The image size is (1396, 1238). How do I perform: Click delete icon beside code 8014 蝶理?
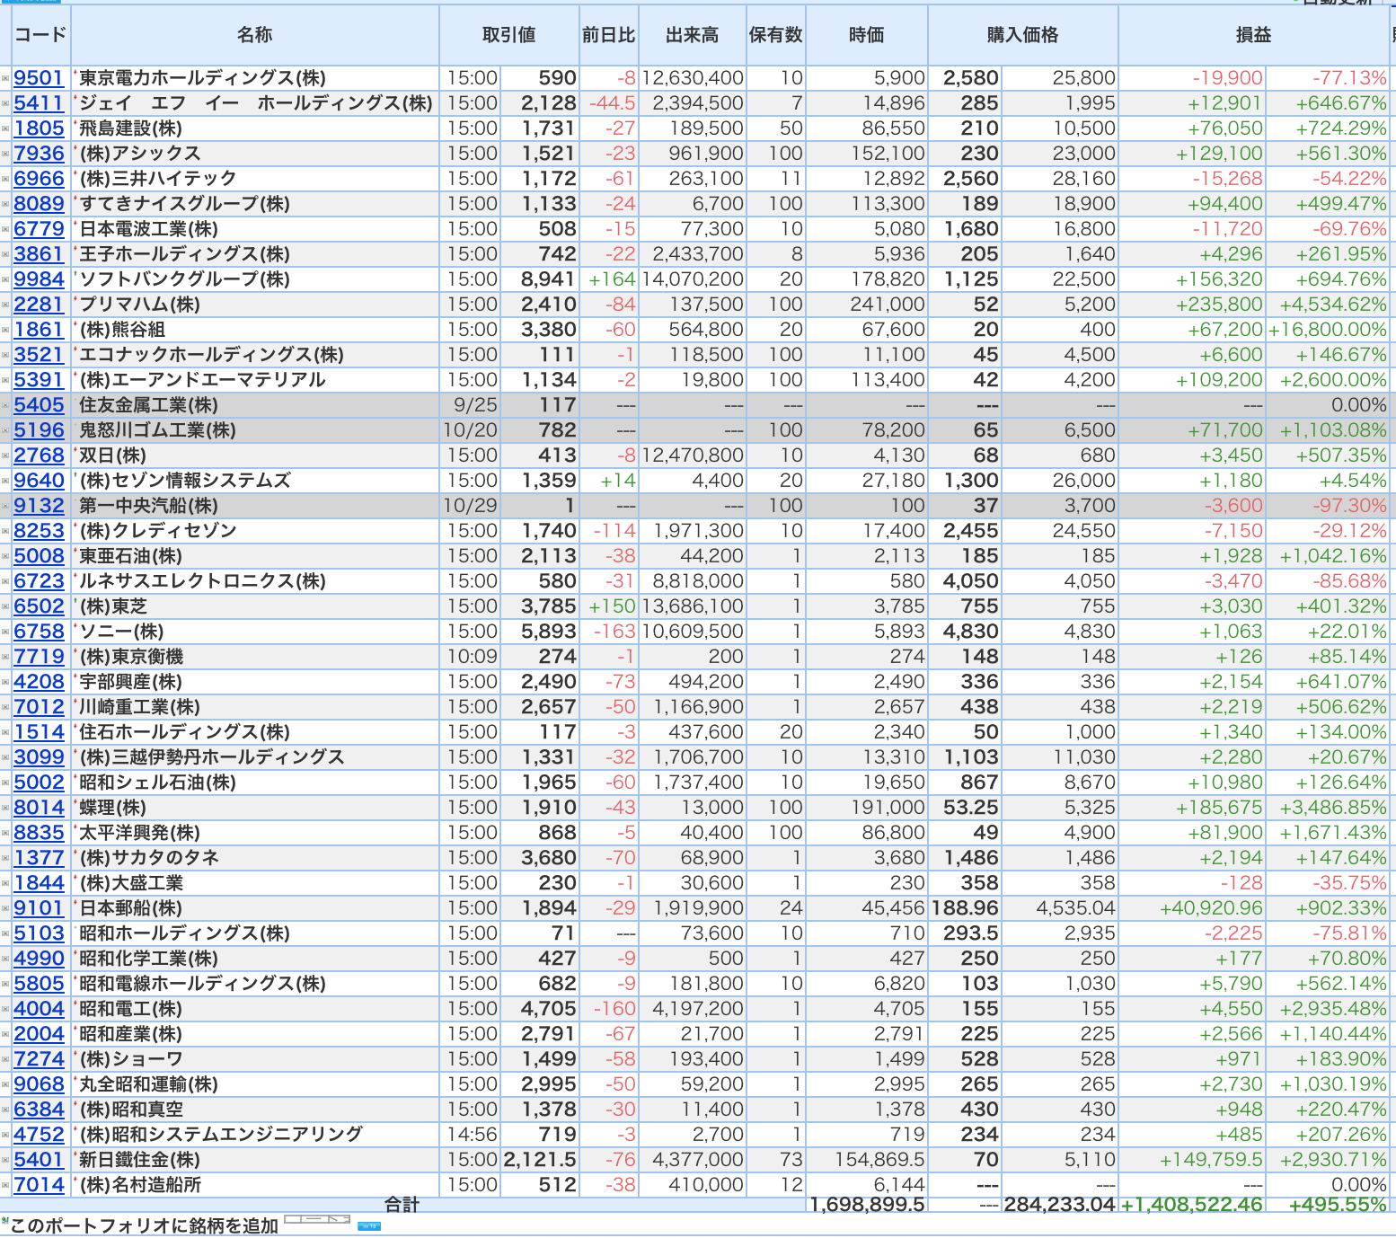[5, 809]
